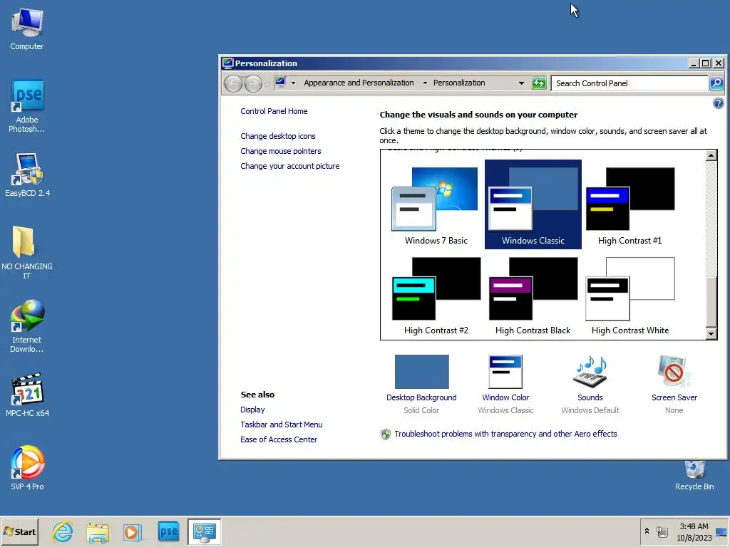
Task: Open the Display link under See also
Action: click(x=252, y=410)
